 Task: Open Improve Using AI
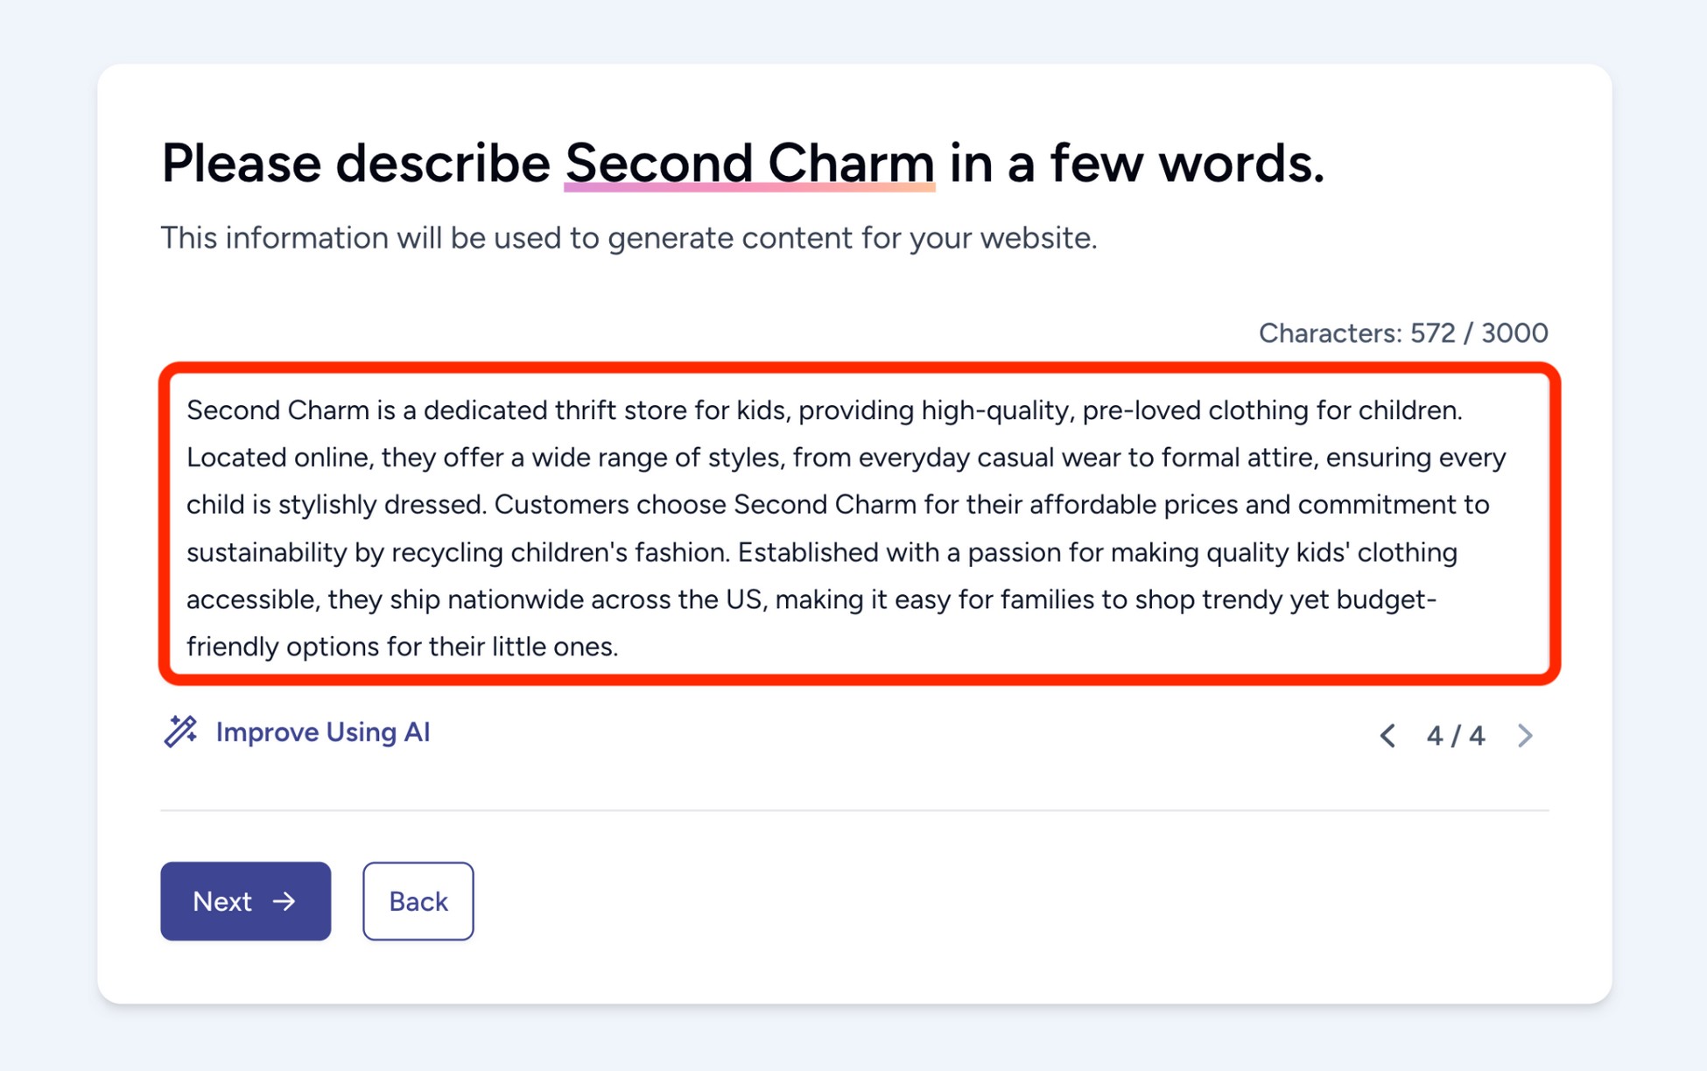point(322,731)
